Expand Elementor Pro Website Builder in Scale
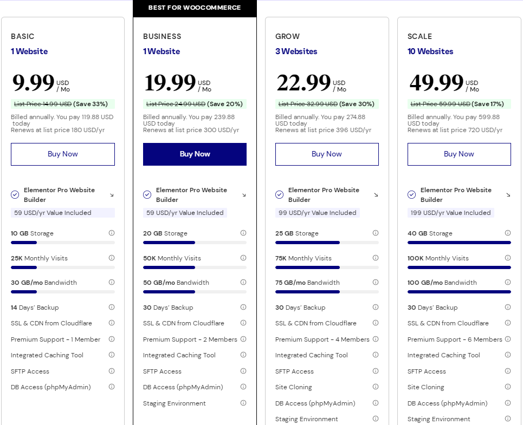The width and height of the screenshot is (523, 425). tap(508, 195)
